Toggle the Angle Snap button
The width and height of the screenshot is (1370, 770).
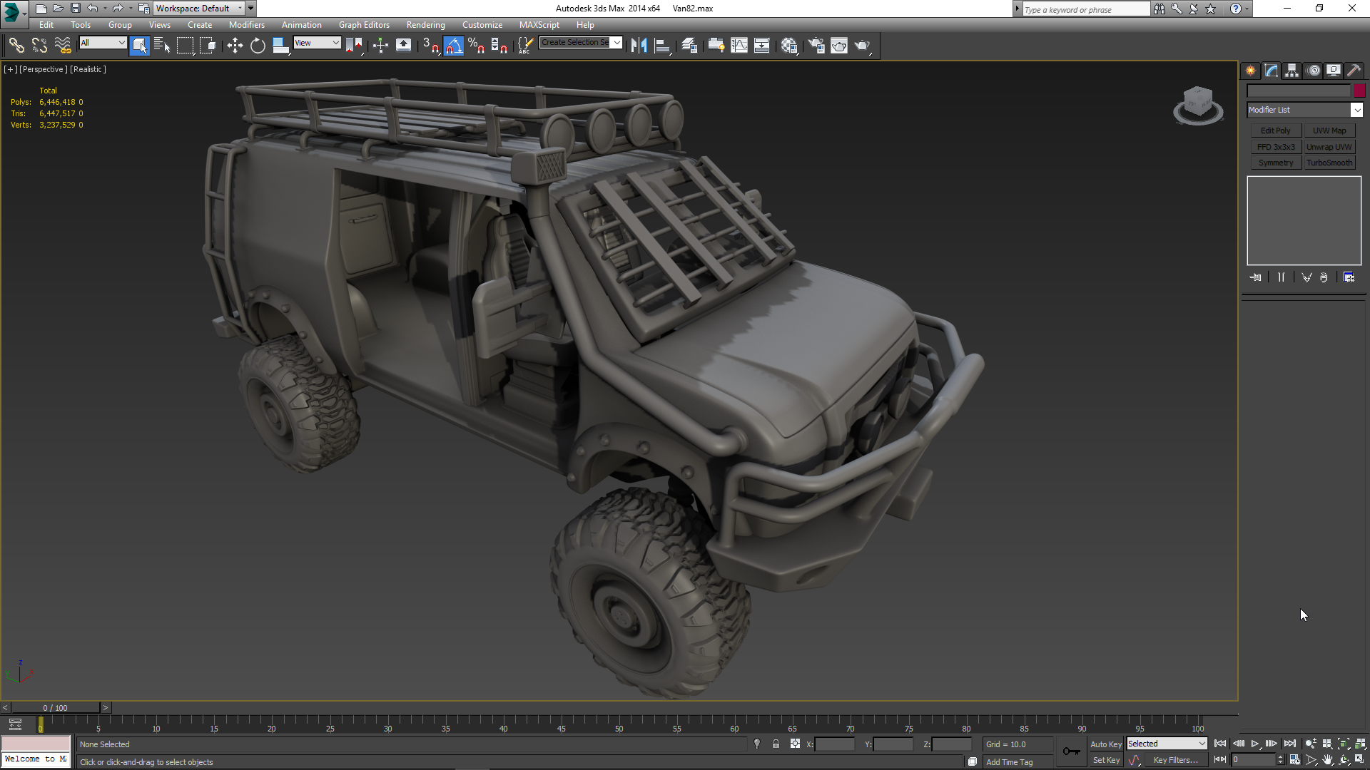453,46
